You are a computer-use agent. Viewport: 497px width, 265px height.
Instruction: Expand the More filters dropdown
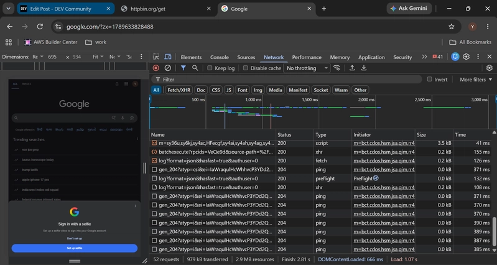click(476, 80)
